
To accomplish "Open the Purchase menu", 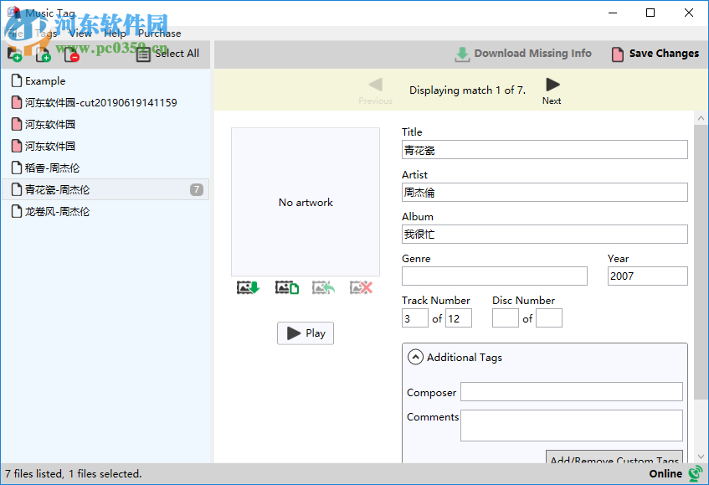I will click(x=159, y=34).
